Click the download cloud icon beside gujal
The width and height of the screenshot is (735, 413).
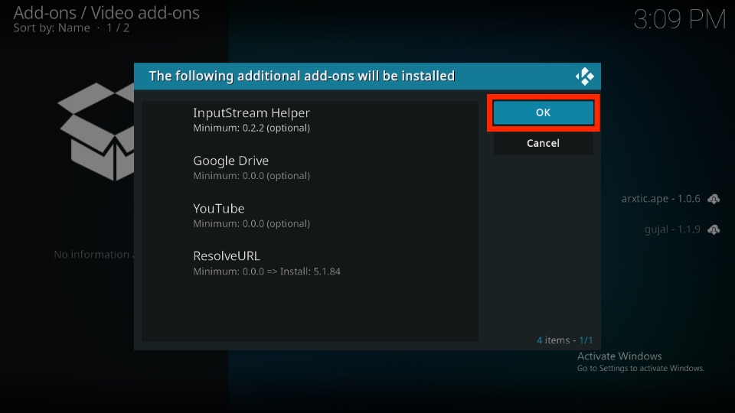(714, 229)
